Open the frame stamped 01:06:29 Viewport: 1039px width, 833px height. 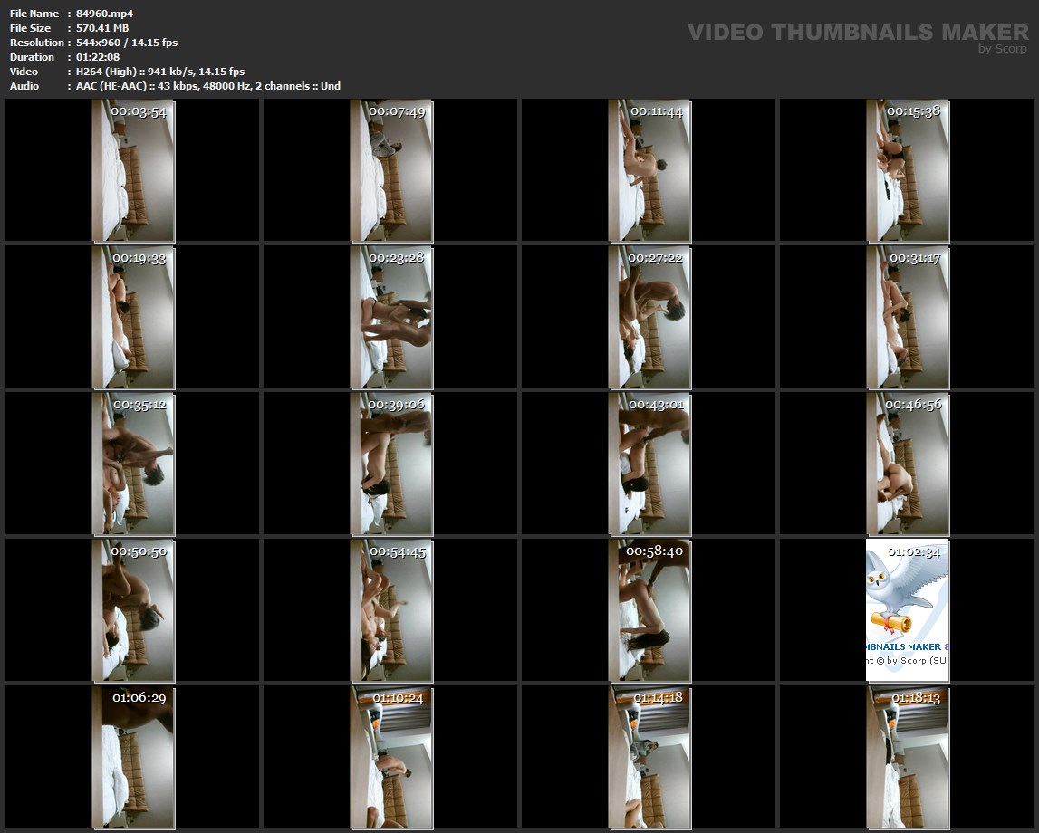pos(133,759)
